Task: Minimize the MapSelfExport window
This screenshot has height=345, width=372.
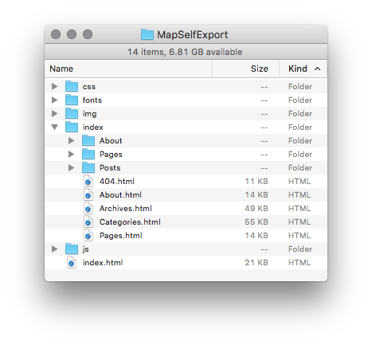Action: [x=72, y=34]
